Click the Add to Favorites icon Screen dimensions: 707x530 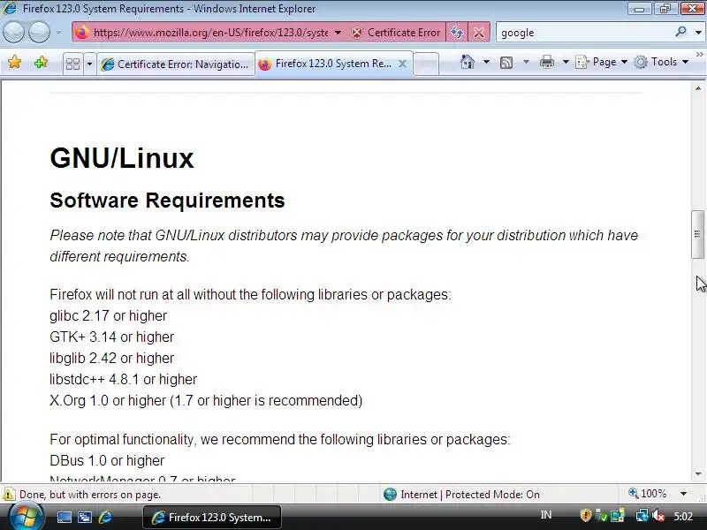coord(41,62)
